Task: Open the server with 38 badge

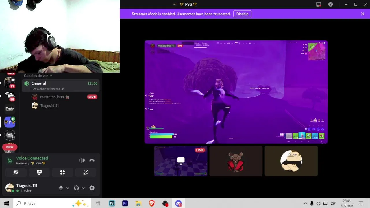Action: click(x=10, y=96)
